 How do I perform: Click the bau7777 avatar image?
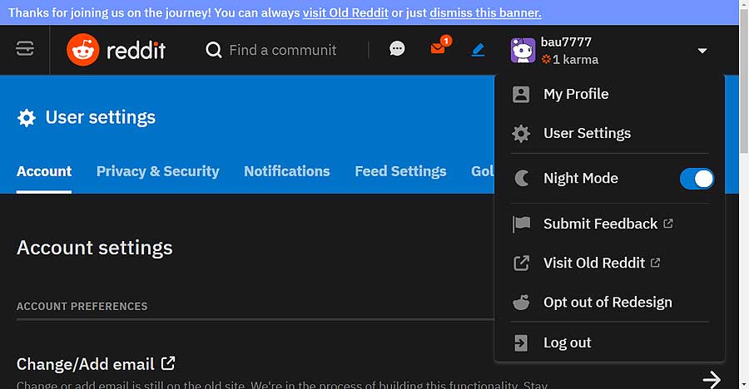[x=523, y=51]
